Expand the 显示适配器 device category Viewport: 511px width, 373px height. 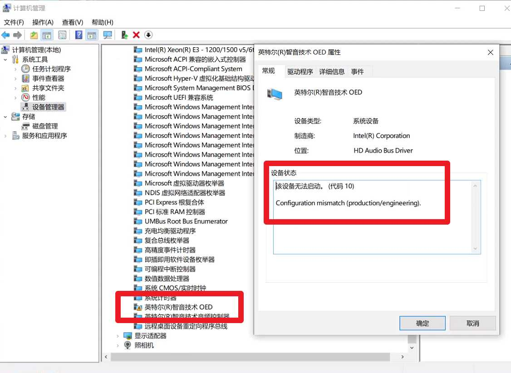(x=118, y=336)
